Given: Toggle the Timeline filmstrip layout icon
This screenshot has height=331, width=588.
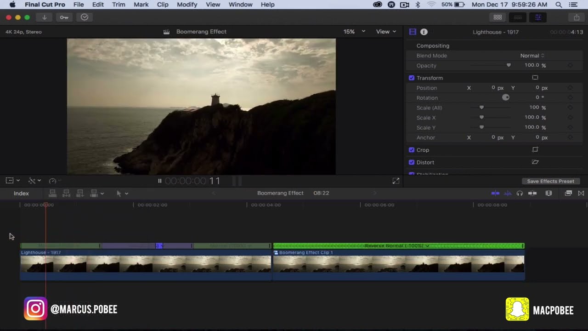Looking at the screenshot, I should pos(518,17).
